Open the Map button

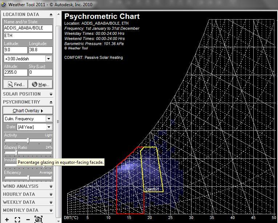(x=40, y=84)
